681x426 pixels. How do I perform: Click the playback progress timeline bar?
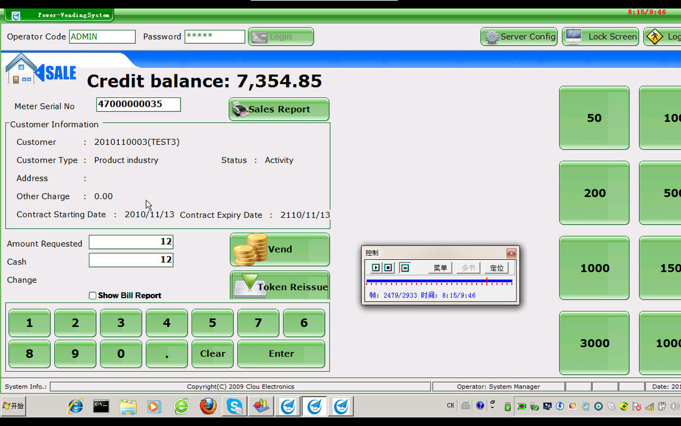click(x=438, y=281)
